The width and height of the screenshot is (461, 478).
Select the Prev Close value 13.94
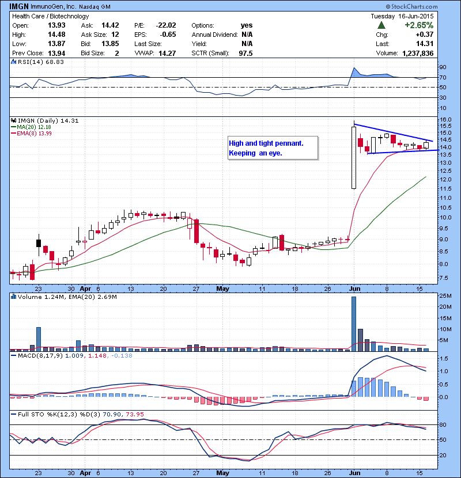point(56,53)
